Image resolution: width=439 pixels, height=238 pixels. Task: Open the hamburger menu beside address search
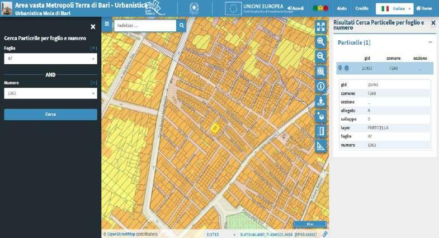(107, 25)
